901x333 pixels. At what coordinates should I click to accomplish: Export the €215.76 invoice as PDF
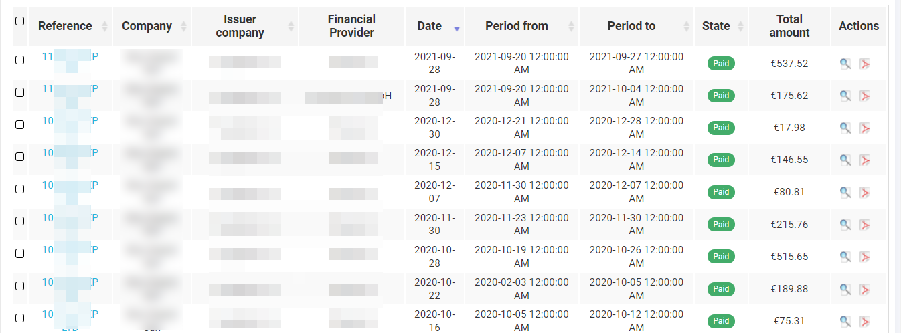coord(865,224)
